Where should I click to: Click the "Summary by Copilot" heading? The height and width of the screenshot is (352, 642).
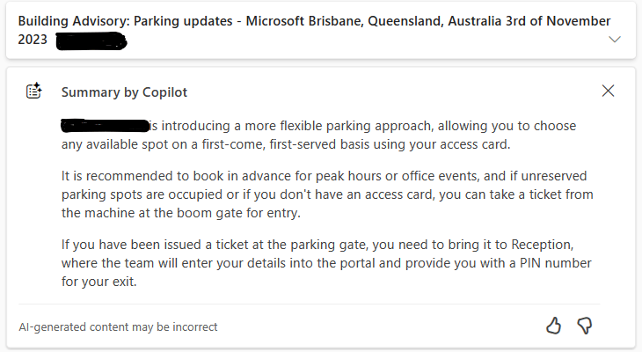tap(124, 92)
